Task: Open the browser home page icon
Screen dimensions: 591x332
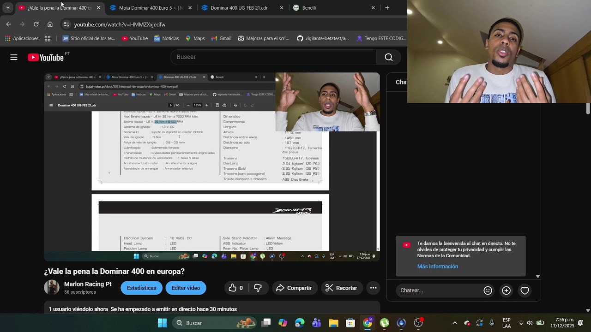Action: pos(50,24)
